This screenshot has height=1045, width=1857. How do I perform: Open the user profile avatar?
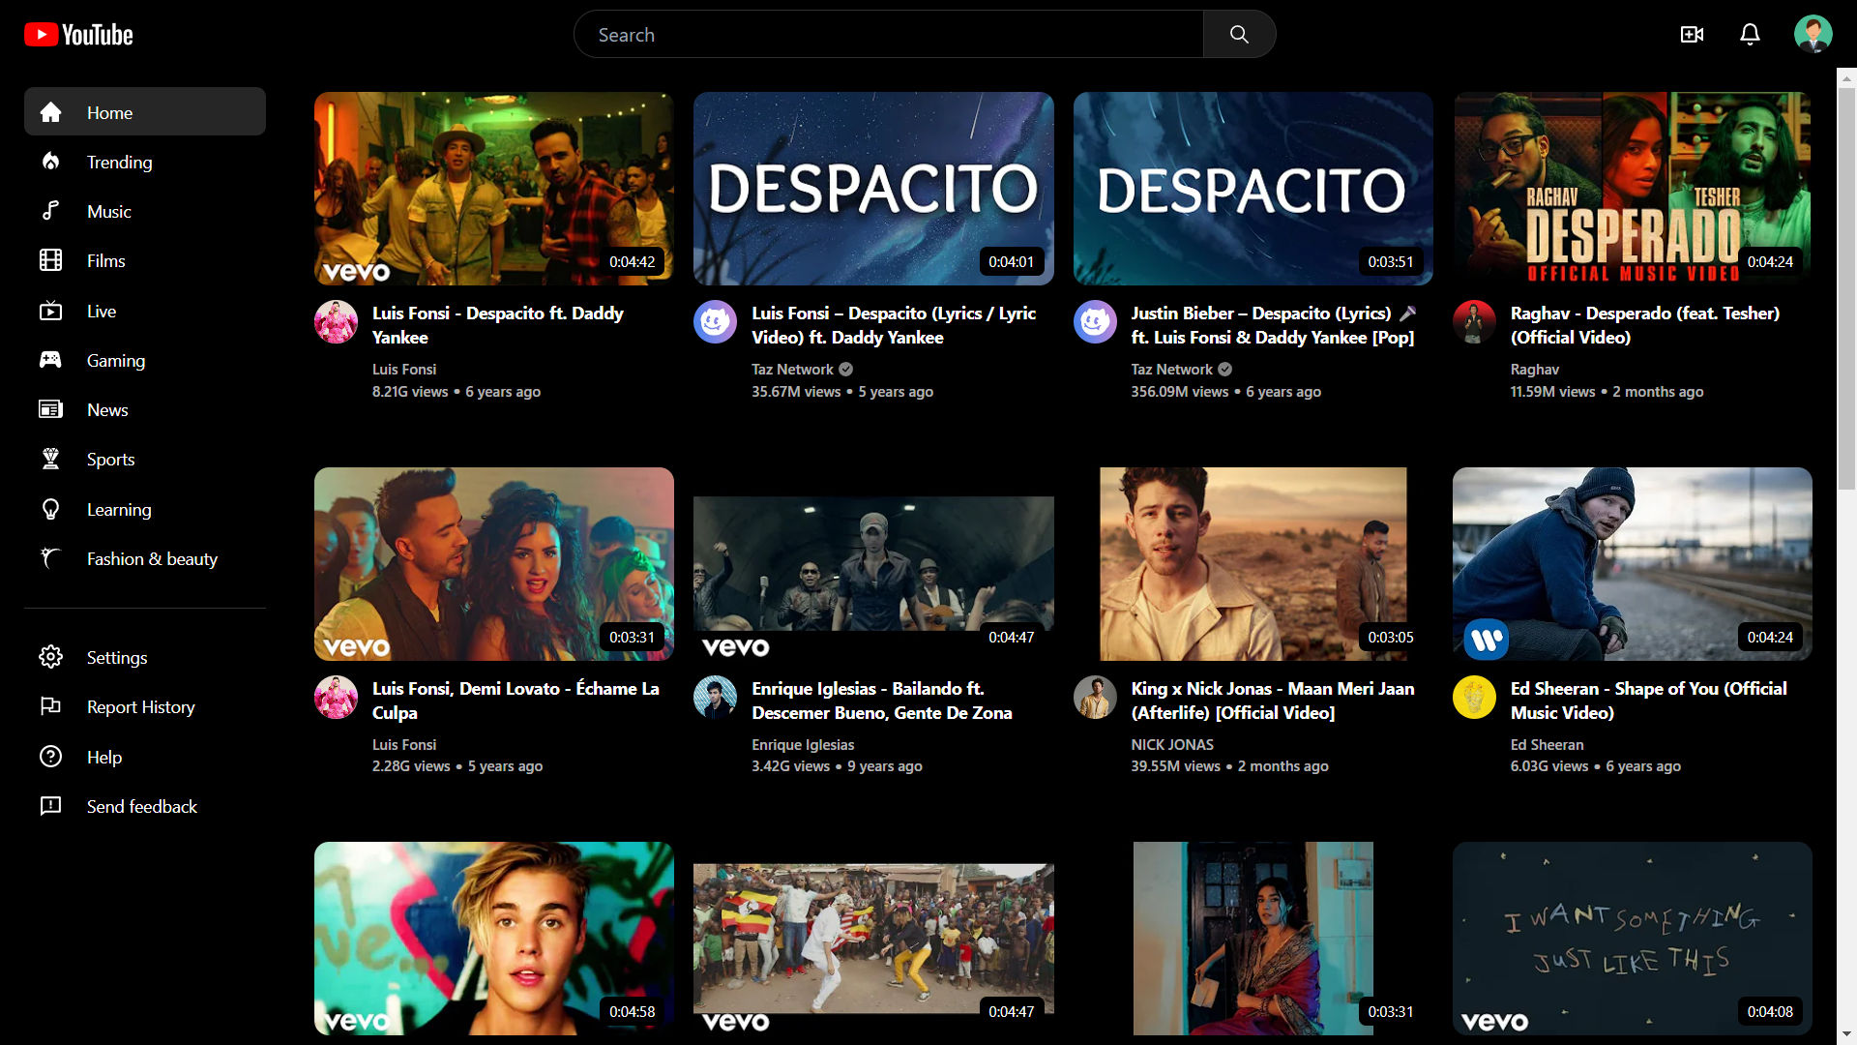click(1813, 34)
